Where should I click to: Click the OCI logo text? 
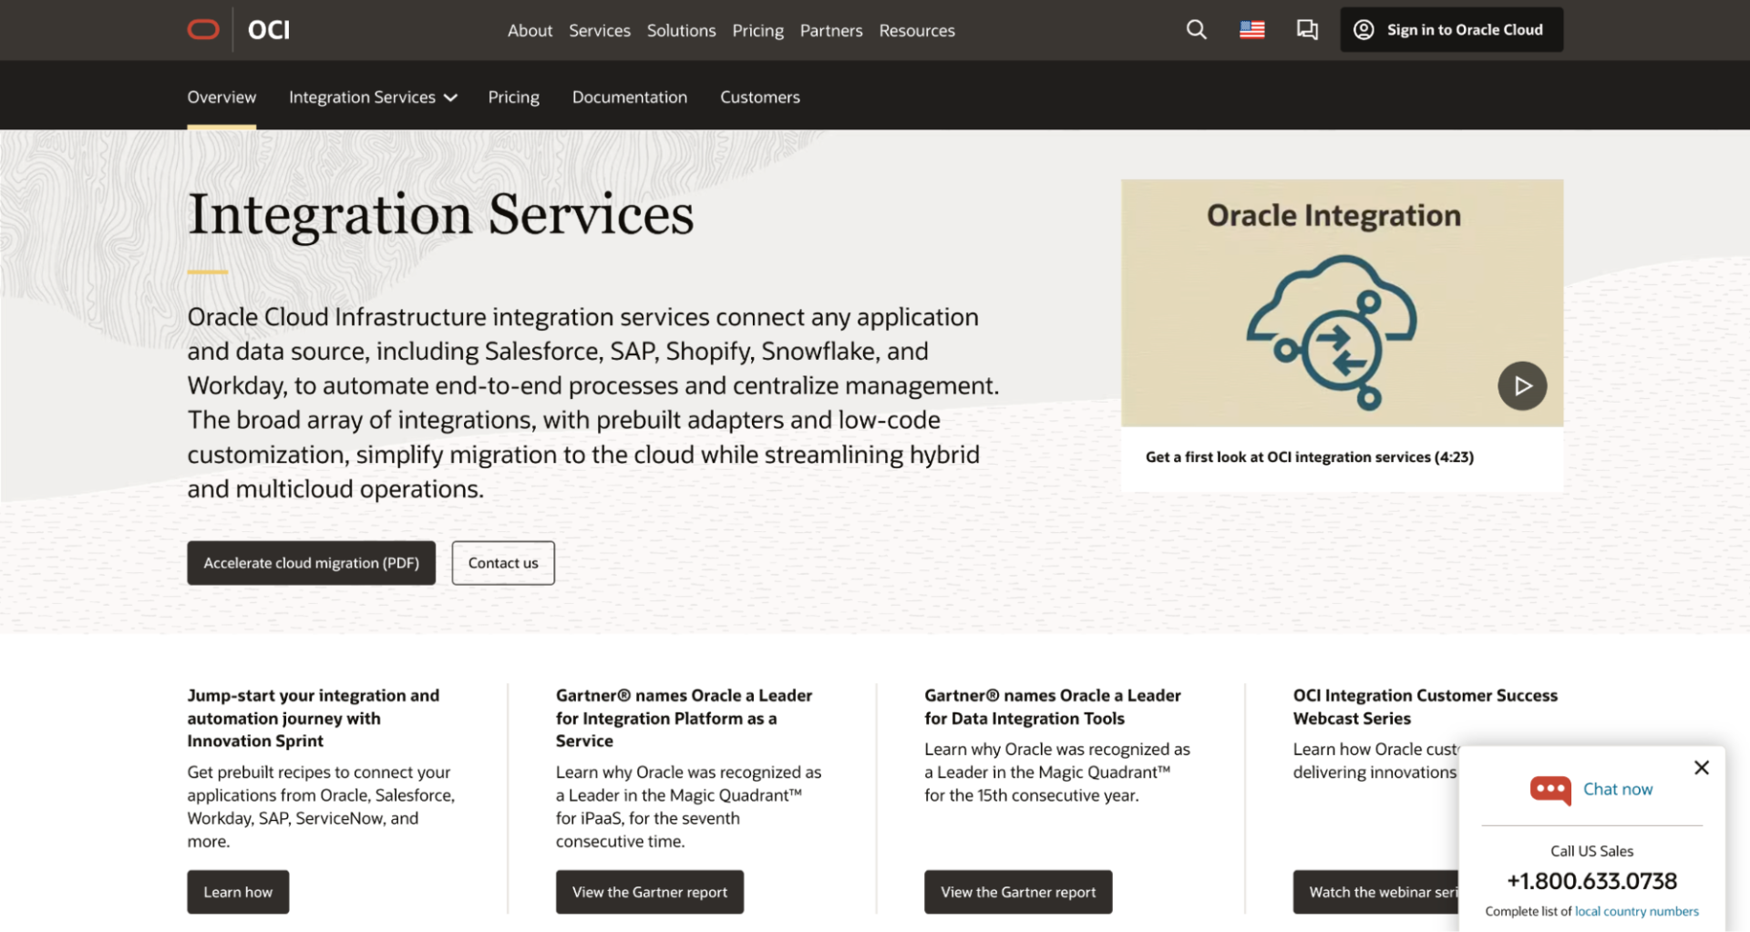268,29
